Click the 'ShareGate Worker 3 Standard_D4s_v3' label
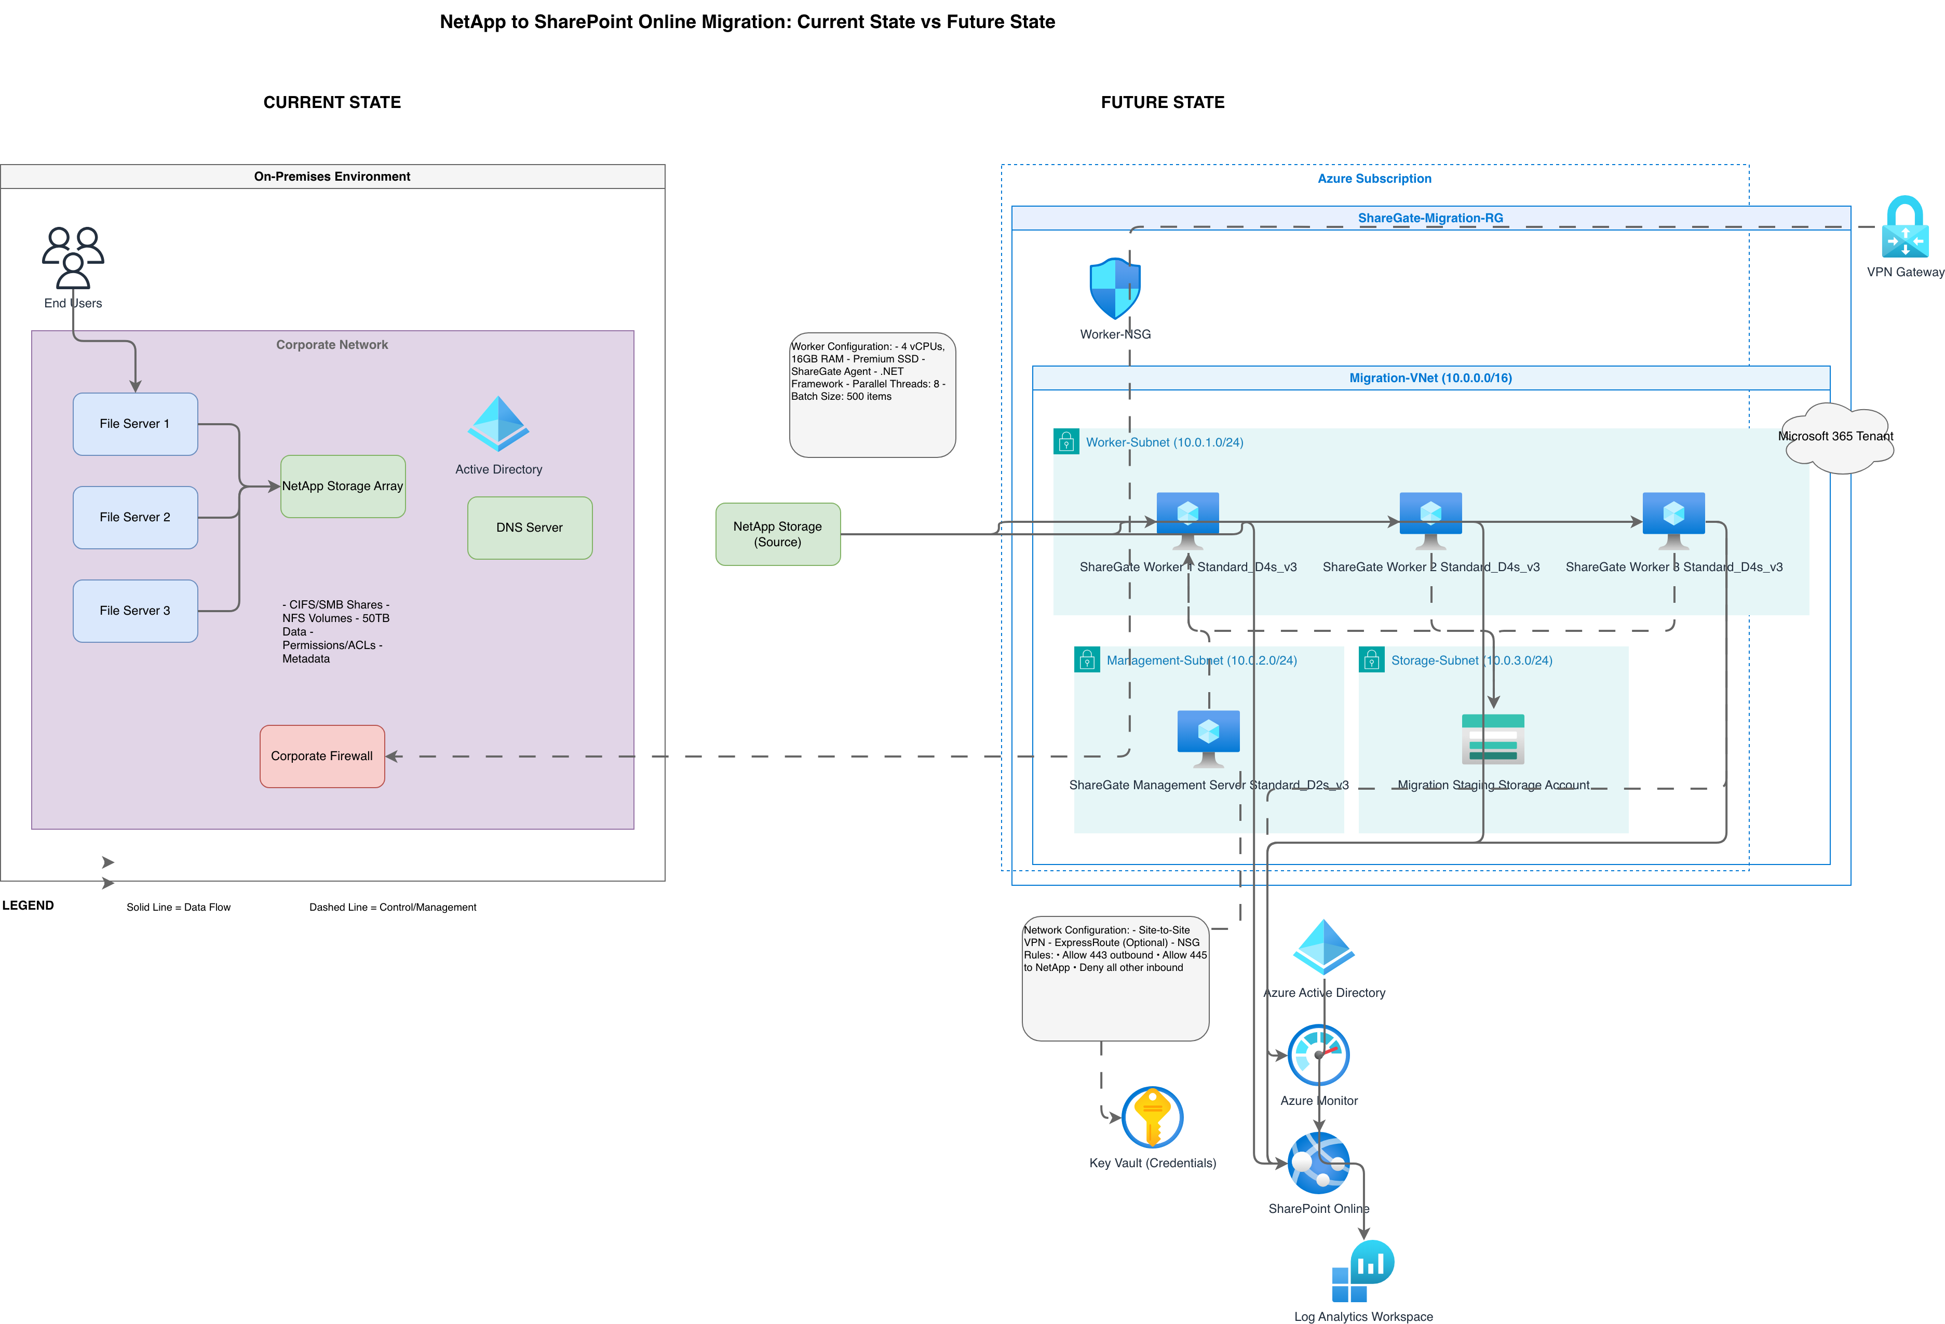This screenshot has width=1945, height=1324. 1674,566
